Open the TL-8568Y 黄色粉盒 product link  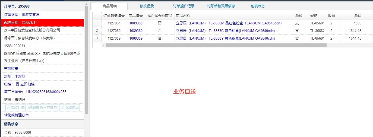(x=225, y=39)
